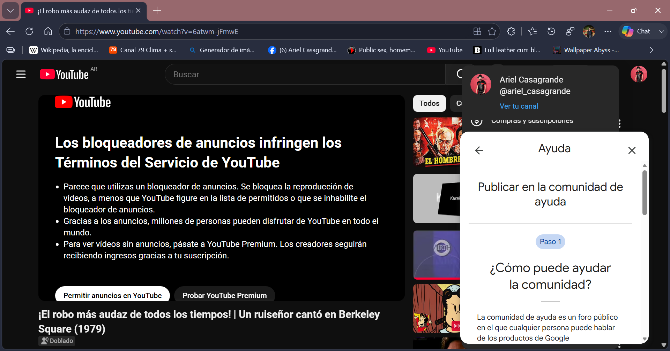Open the tab search dropdown arrow
The width and height of the screenshot is (670, 351).
10,11
